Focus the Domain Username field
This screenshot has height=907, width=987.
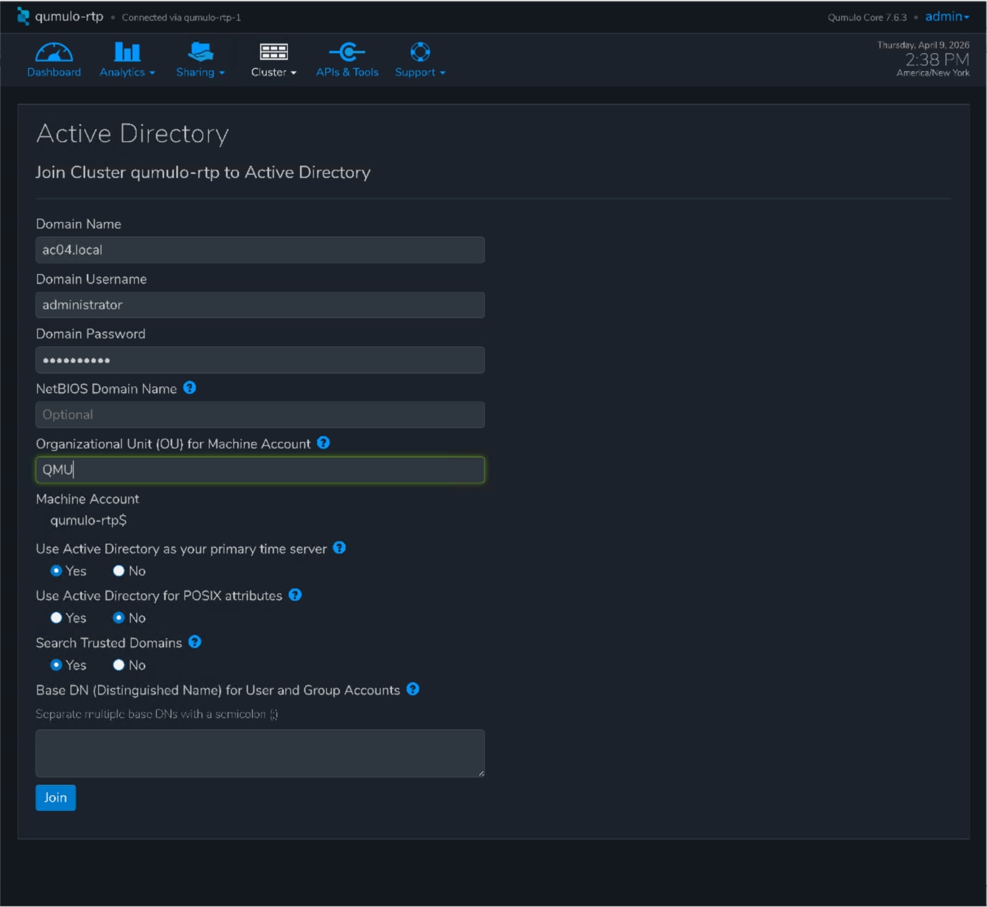click(260, 305)
